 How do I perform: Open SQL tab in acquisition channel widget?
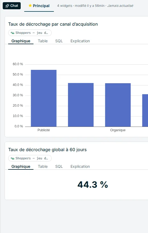[59, 41]
